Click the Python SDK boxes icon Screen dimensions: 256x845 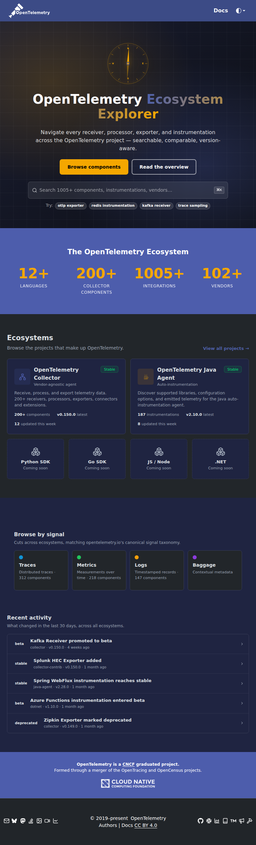pyautogui.click(x=36, y=452)
